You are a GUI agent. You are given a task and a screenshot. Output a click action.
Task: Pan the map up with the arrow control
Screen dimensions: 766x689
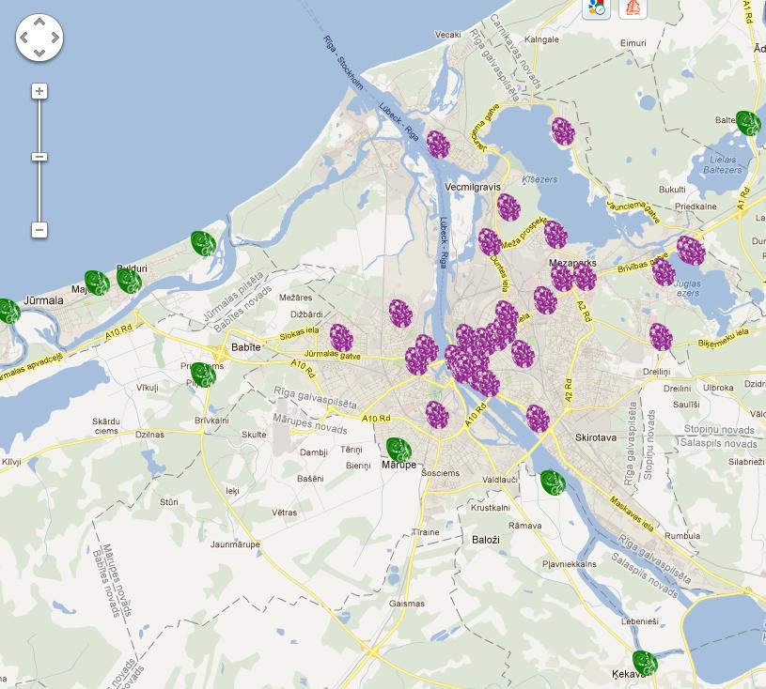pyautogui.click(x=39, y=22)
